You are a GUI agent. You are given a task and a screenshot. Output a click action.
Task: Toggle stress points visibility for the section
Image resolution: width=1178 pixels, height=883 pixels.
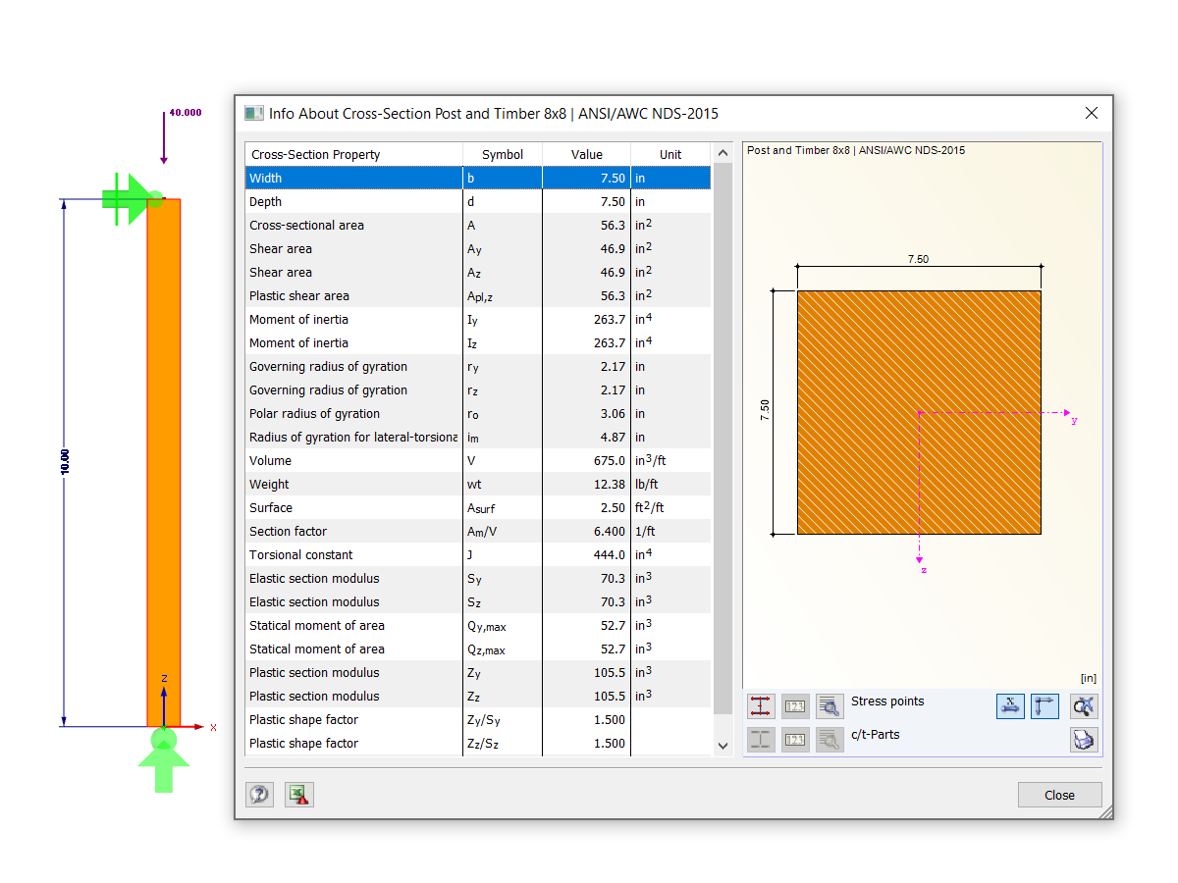coord(761,705)
